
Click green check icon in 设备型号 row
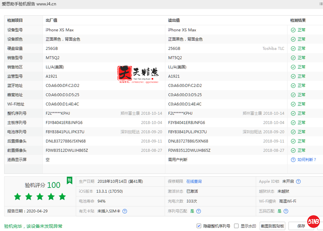[x=293, y=30]
